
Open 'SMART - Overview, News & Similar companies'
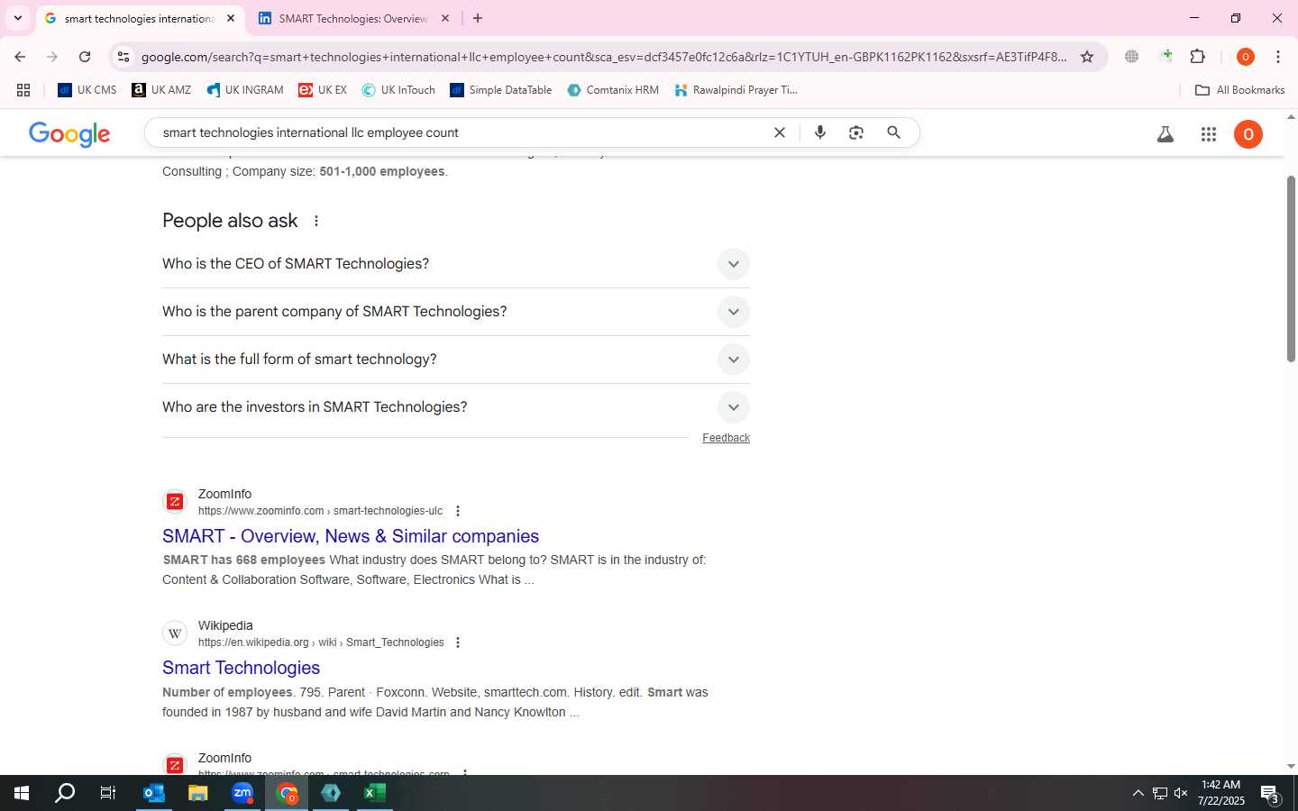351,536
